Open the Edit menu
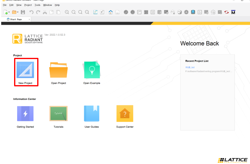 tap(11, 5)
